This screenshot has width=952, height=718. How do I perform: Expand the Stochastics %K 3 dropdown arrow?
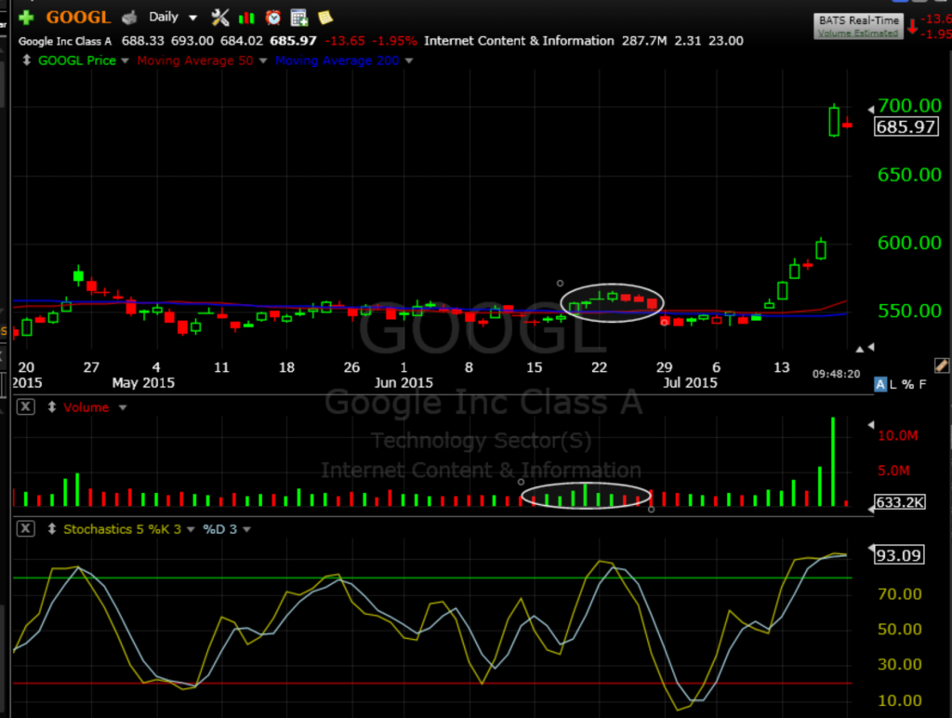pos(191,530)
